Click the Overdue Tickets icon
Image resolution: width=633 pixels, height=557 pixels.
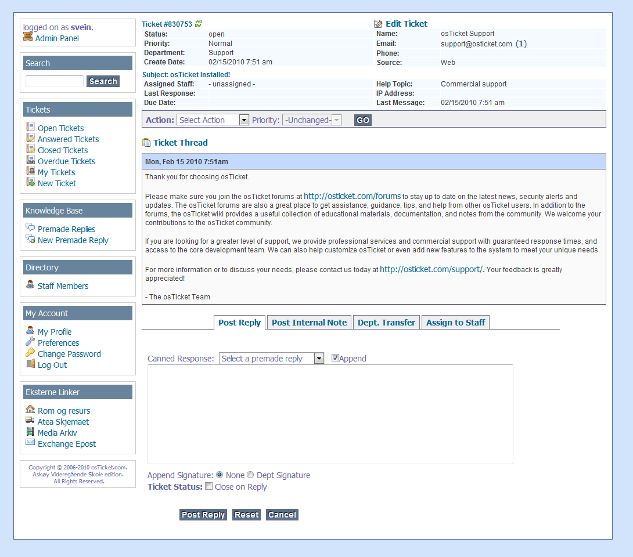(x=30, y=160)
